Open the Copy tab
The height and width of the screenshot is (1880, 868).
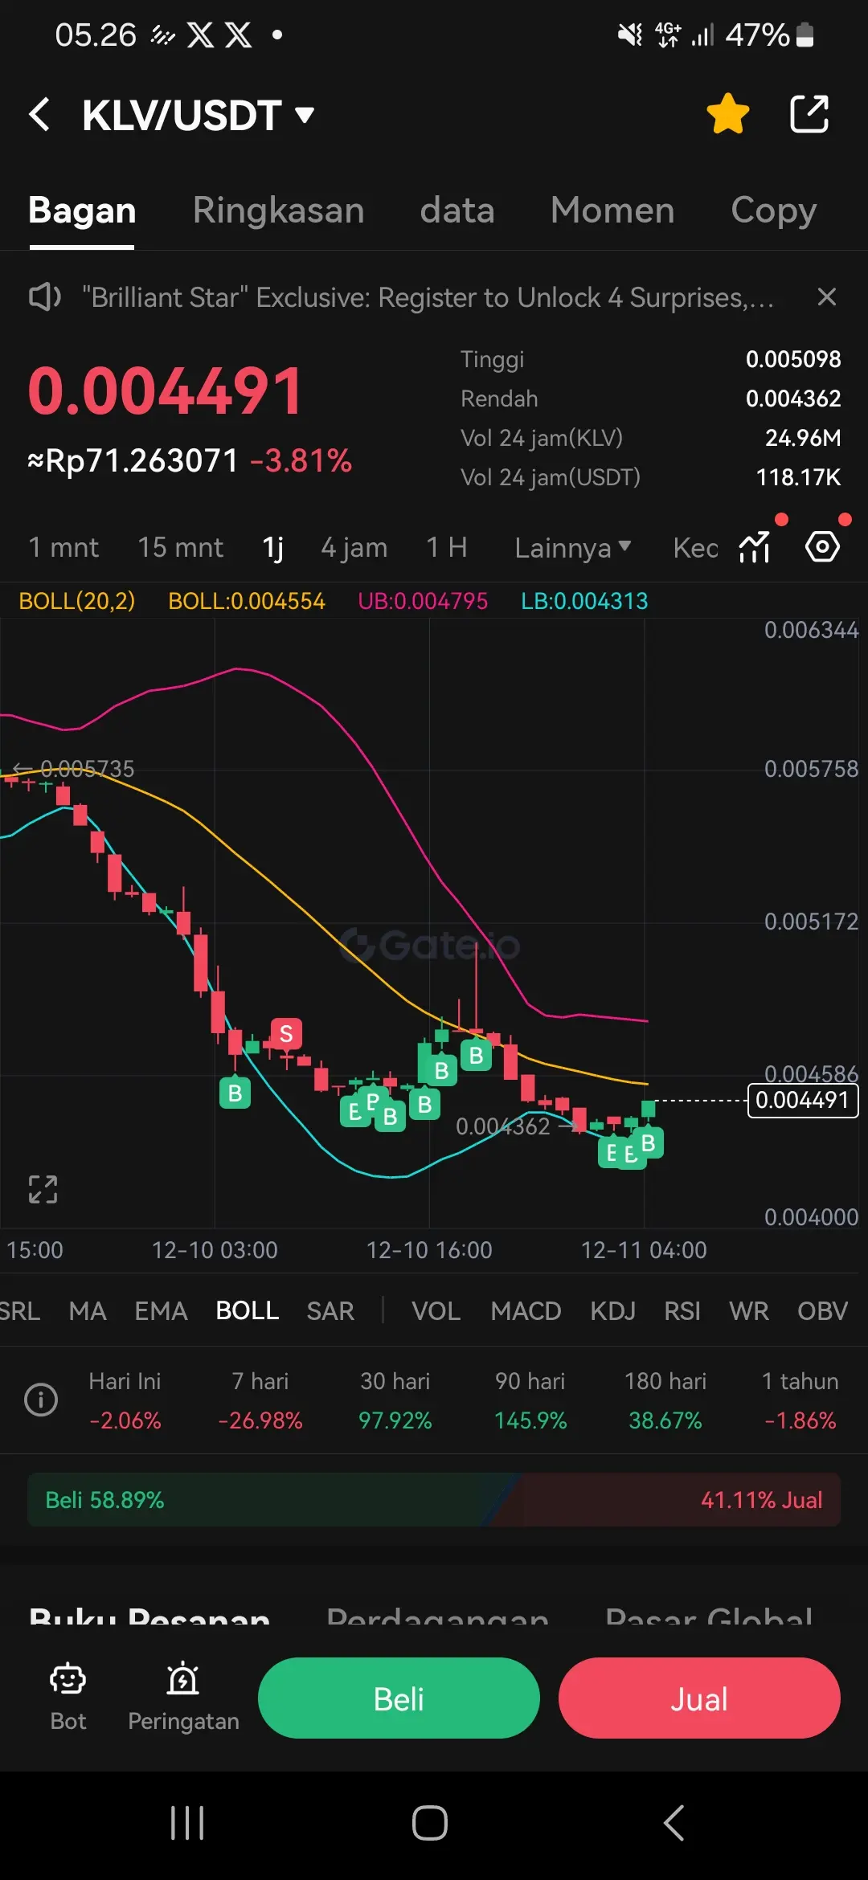(773, 210)
